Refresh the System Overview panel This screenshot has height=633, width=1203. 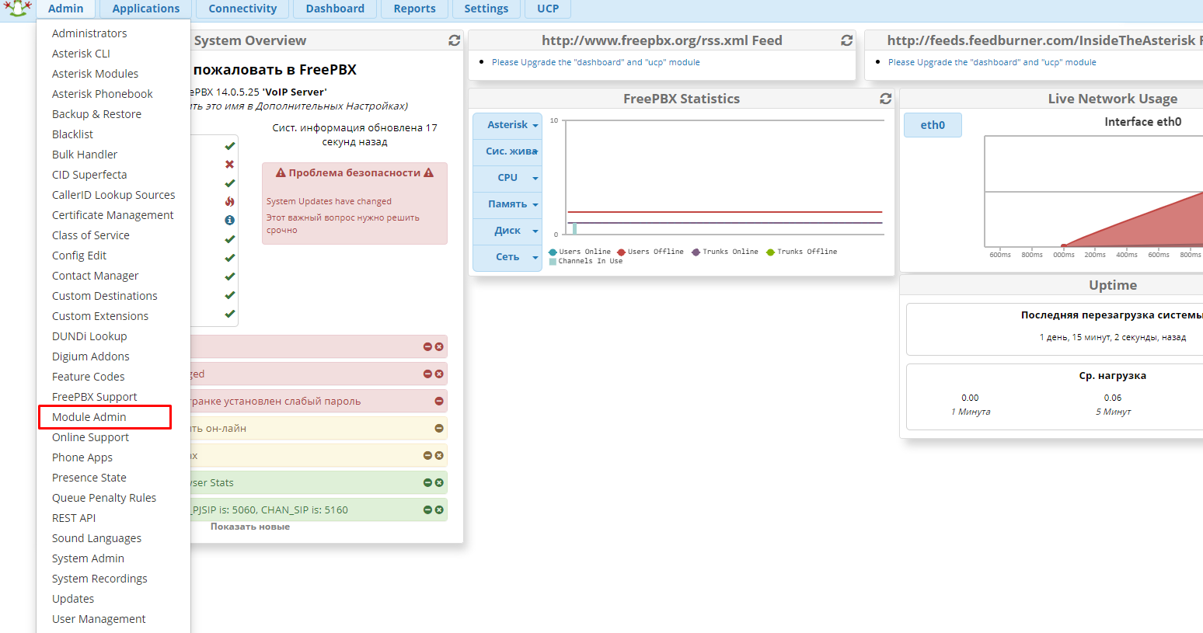coord(455,40)
